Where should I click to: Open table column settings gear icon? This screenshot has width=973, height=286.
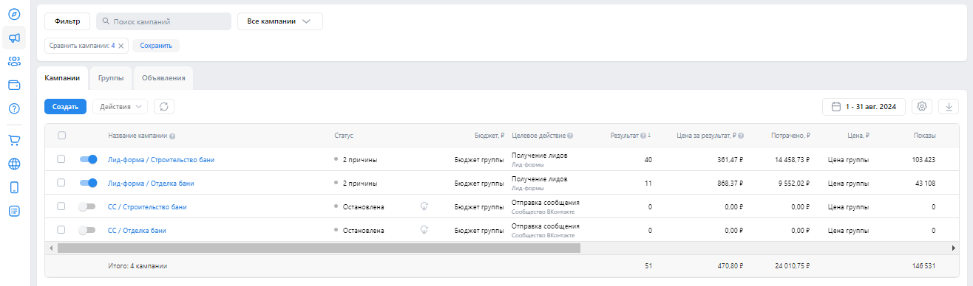tap(922, 107)
